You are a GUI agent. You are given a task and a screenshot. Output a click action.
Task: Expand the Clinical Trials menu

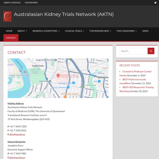(x=74, y=31)
